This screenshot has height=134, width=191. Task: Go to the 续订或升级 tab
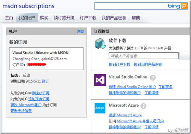[64, 18]
